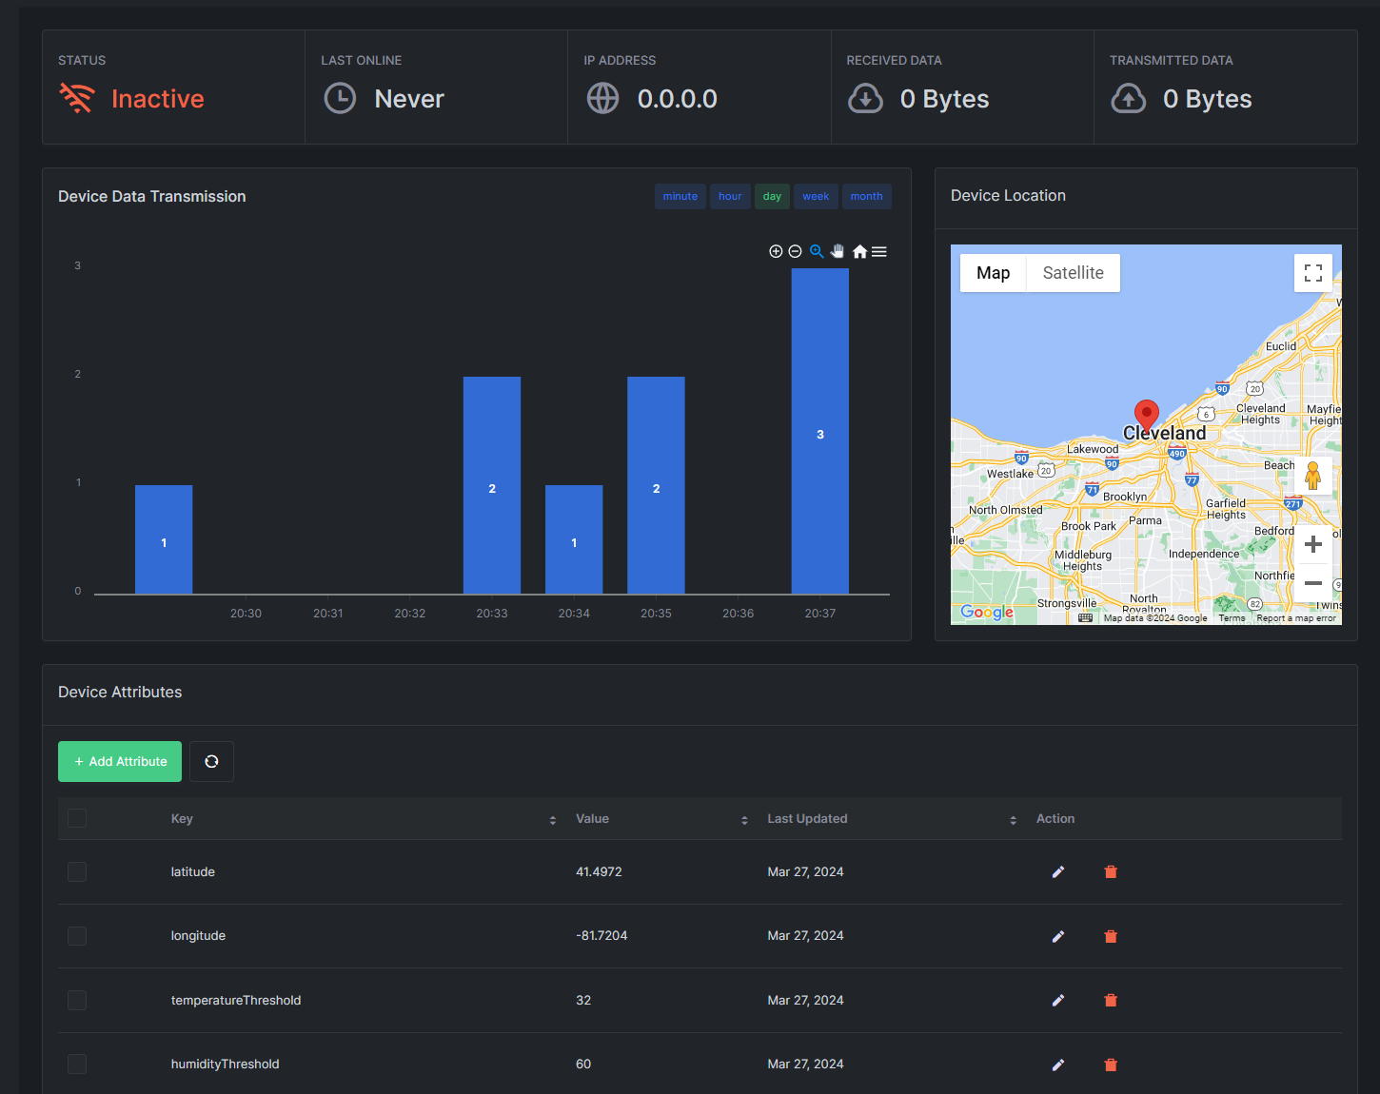Edit the humidityThreshold attribute
Image resolution: width=1380 pixels, height=1094 pixels.
[x=1057, y=1065]
